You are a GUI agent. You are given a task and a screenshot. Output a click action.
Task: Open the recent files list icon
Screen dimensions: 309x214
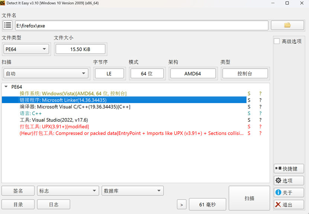point(8,25)
